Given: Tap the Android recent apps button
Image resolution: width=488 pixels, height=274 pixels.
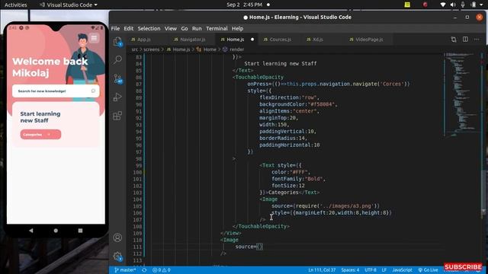Looking at the screenshot, I should pyautogui.click(x=80, y=231).
